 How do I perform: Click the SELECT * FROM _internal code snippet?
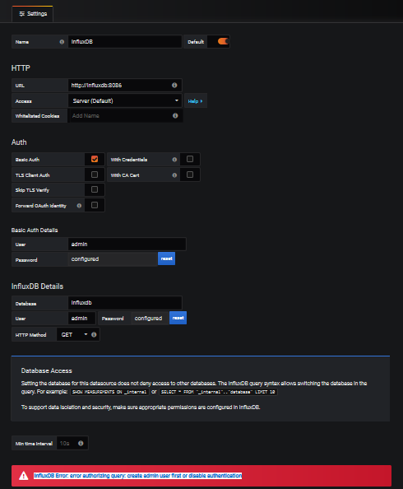218,392
